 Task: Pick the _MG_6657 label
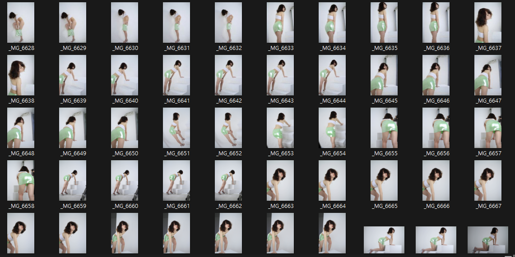pos(488,153)
